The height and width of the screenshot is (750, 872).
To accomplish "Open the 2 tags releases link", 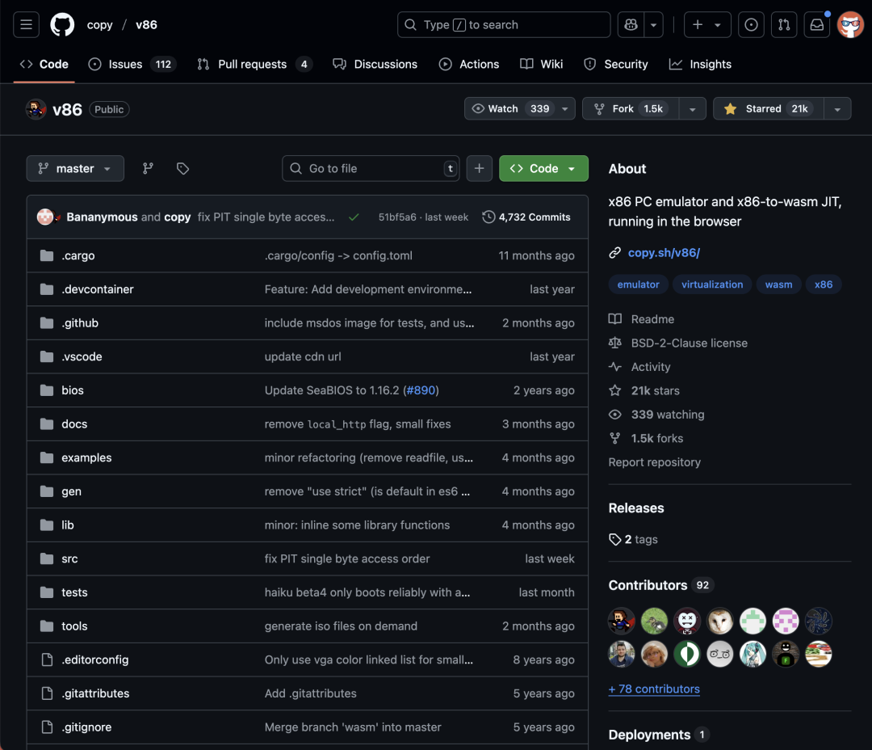I will (634, 540).
